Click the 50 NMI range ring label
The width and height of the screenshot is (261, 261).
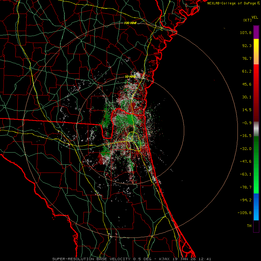click(130, 77)
